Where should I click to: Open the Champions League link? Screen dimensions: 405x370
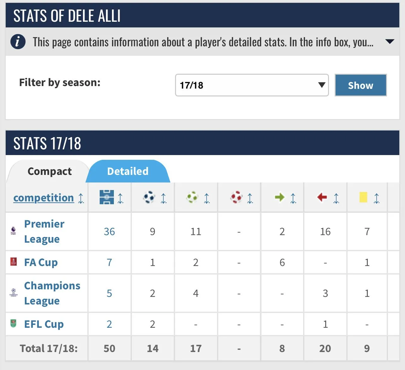click(x=52, y=293)
